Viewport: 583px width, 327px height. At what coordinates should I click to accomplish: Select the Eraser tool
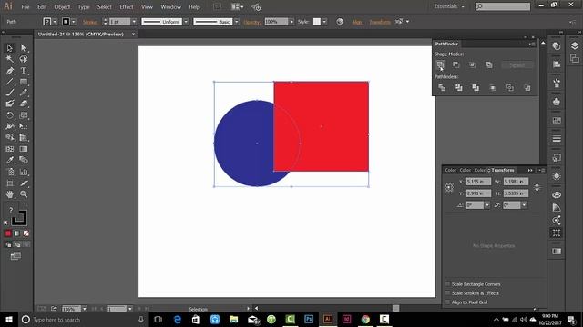(x=24, y=104)
